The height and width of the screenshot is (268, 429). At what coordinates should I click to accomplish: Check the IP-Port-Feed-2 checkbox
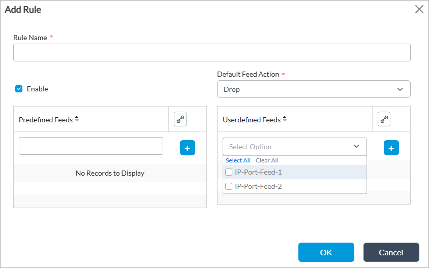coord(229,186)
